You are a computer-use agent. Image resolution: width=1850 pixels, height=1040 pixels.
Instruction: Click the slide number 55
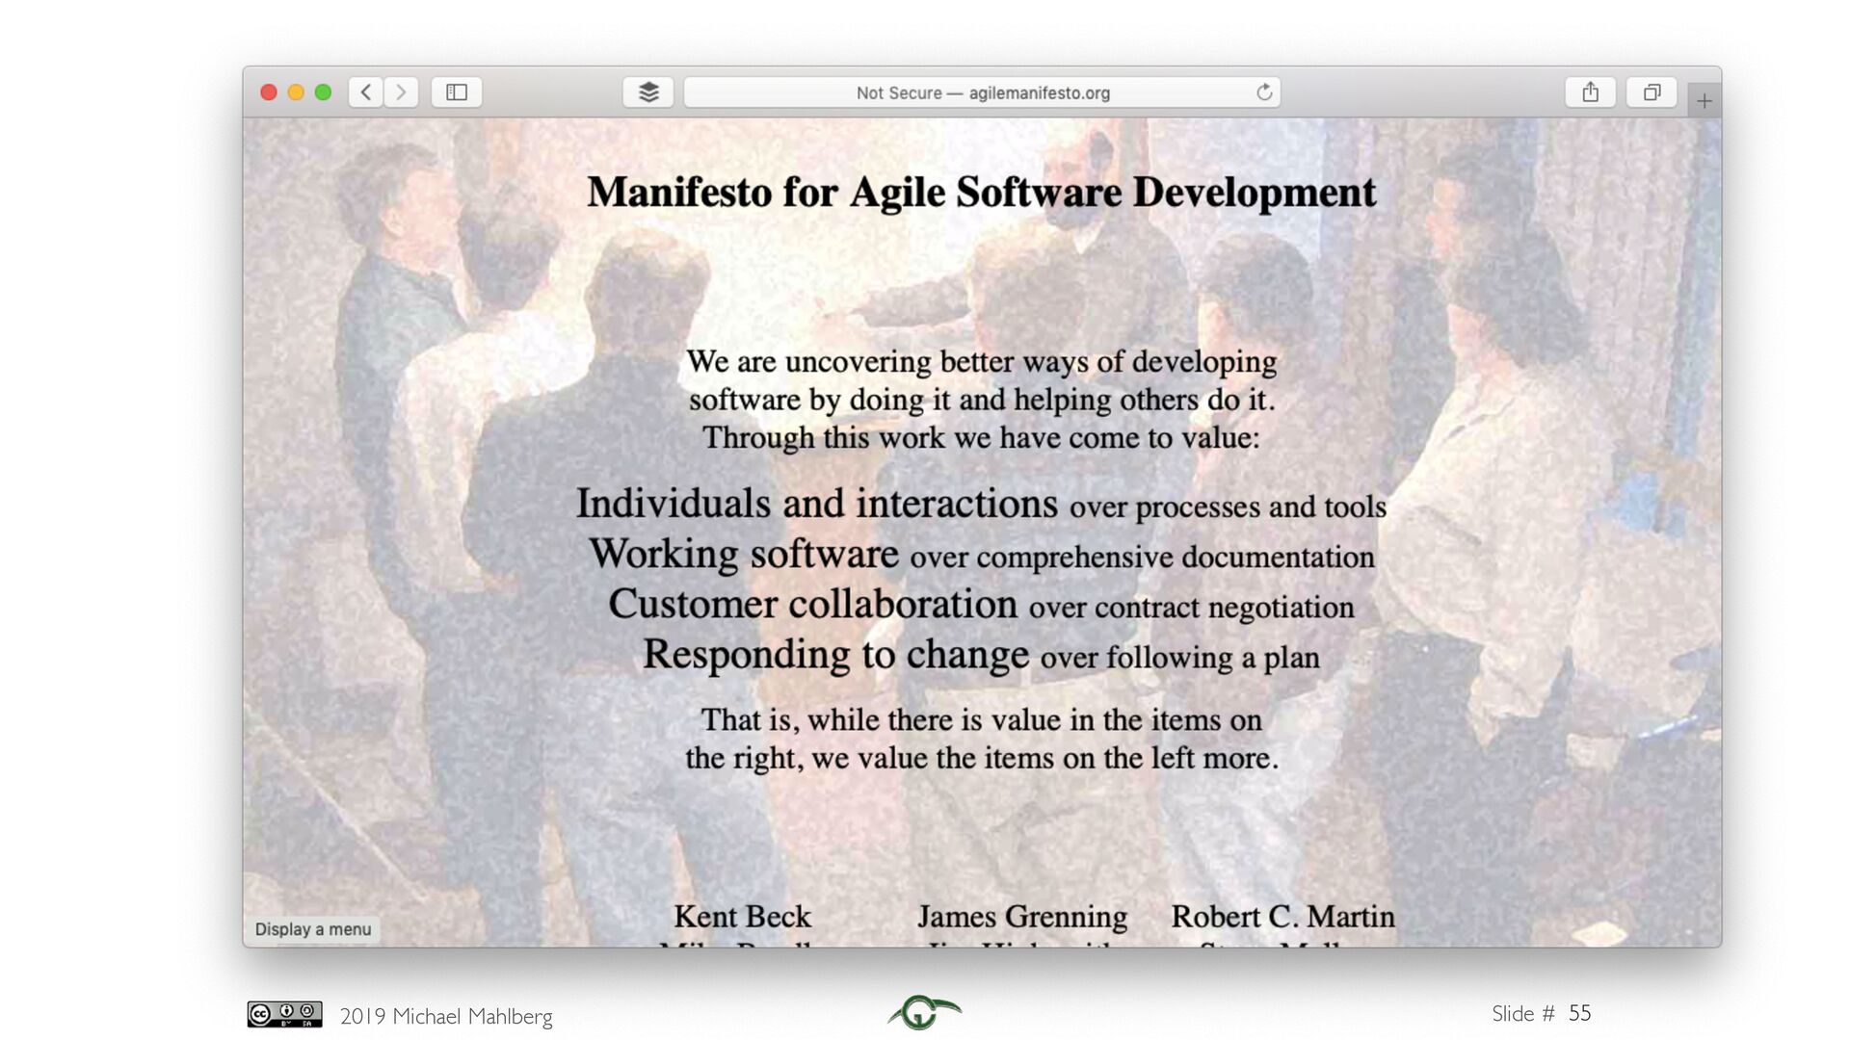pos(1579,1013)
